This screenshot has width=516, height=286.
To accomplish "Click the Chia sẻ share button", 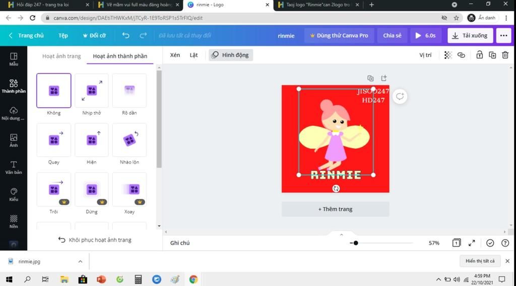I will click(x=392, y=35).
